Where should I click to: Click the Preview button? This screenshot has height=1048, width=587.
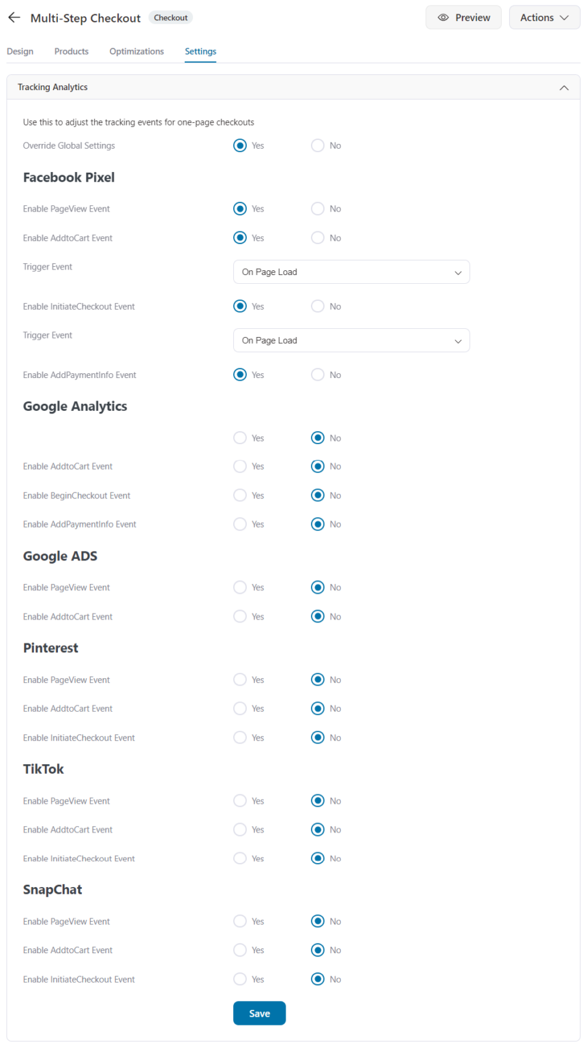[464, 18]
